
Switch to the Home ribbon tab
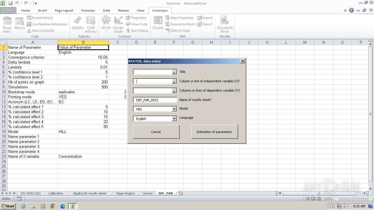click(x=26, y=10)
